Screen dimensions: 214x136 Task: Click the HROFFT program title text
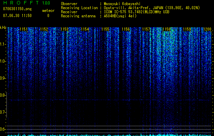(21, 3)
